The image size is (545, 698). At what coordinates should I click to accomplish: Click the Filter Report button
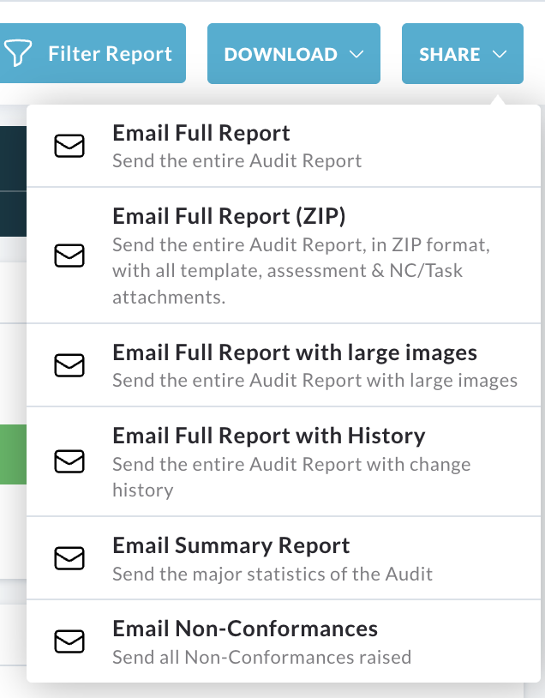tap(93, 53)
